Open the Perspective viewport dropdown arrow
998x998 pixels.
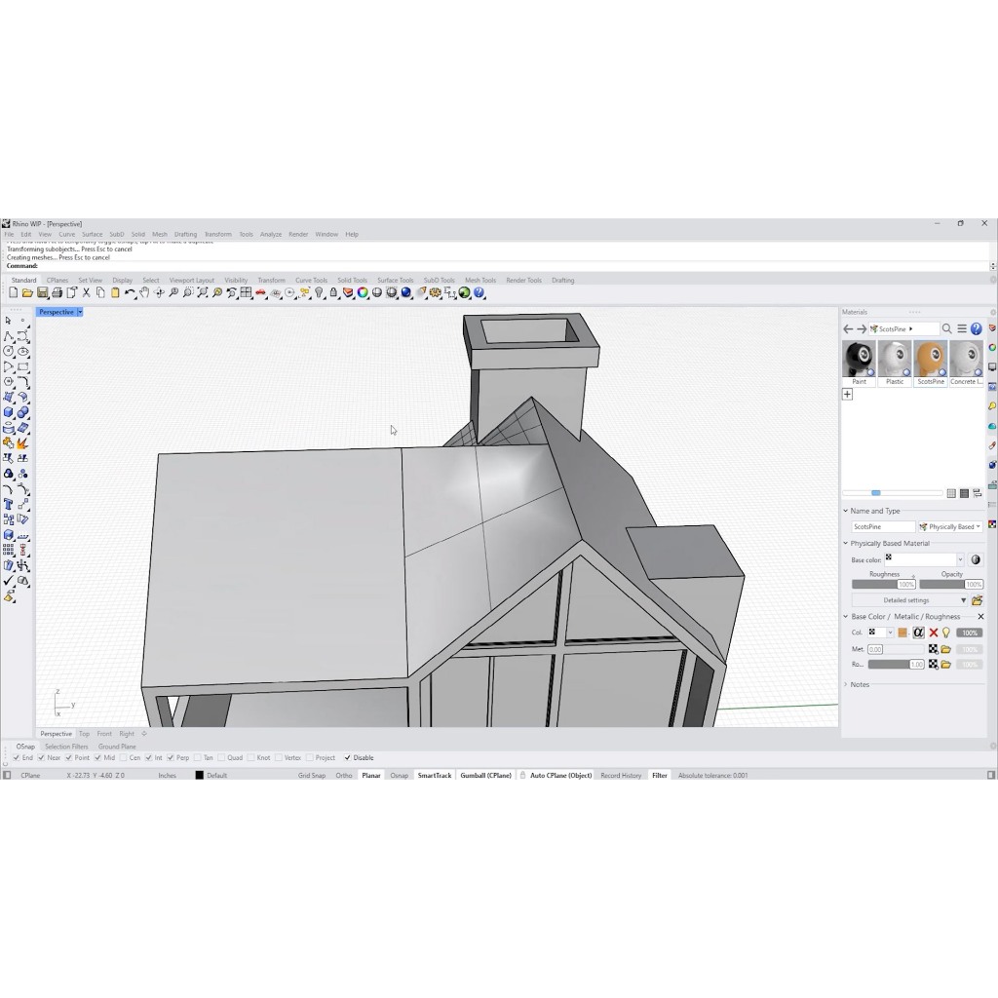(x=80, y=312)
